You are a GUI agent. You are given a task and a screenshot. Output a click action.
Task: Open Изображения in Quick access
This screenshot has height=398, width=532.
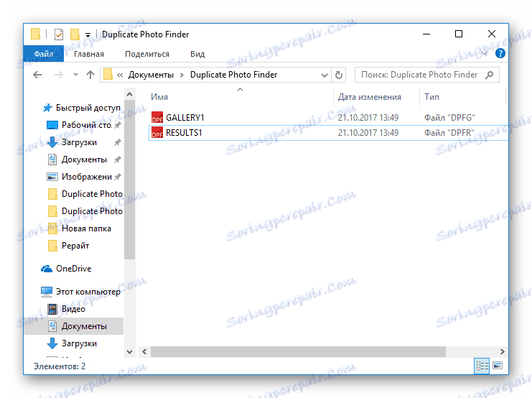point(87,177)
